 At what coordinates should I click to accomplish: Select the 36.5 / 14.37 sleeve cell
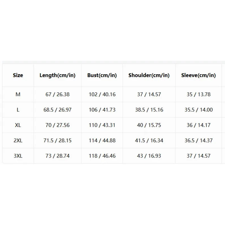[199, 140]
